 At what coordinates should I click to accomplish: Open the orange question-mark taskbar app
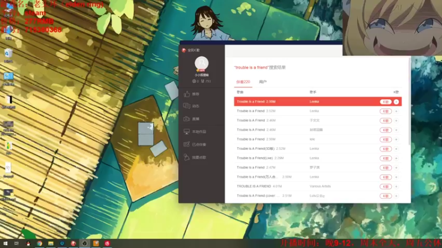pyautogui.click(x=96, y=243)
